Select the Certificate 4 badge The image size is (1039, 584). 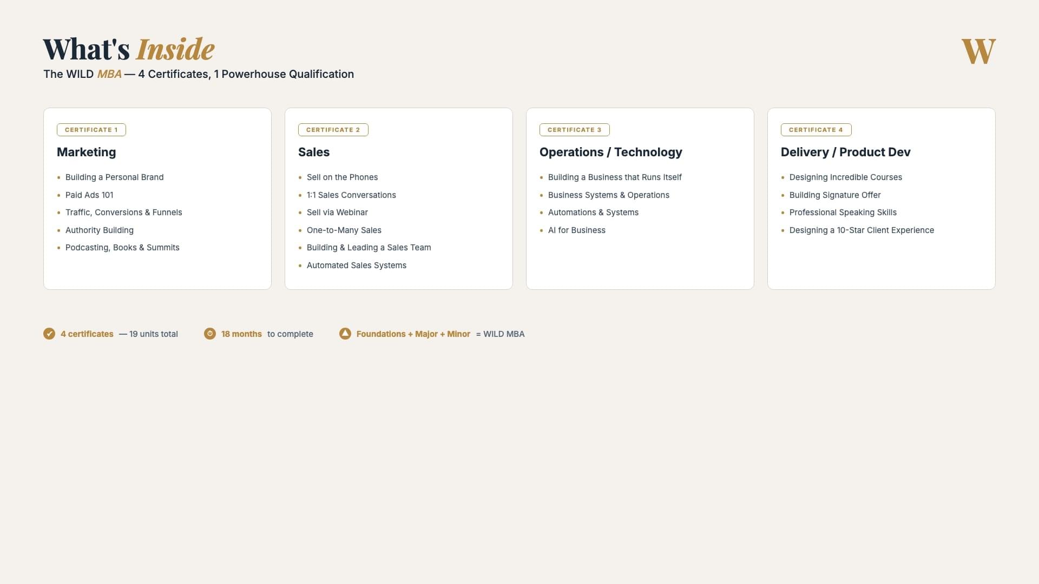coord(816,130)
